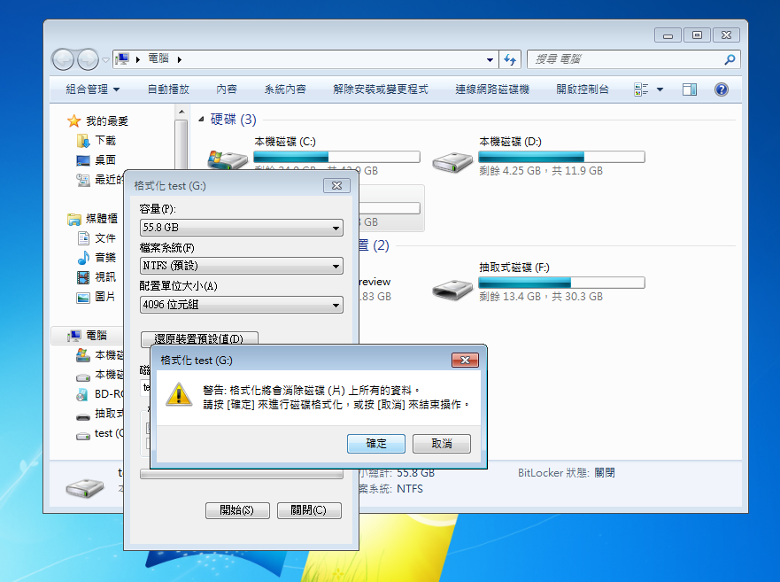
Task: Open the view options dropdown arrow
Action: pyautogui.click(x=660, y=89)
